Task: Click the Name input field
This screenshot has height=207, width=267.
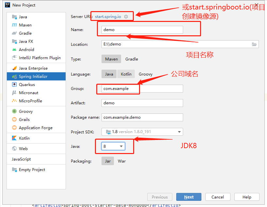Action: click(142, 30)
